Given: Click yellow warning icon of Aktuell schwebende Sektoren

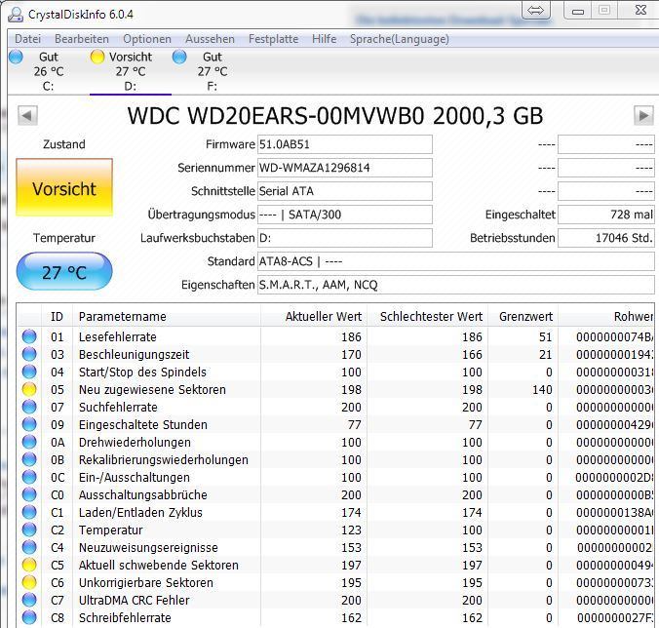Looking at the screenshot, I should click(29, 565).
